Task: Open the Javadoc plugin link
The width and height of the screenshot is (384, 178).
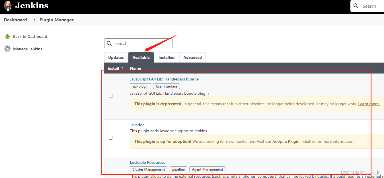Action: [137, 125]
